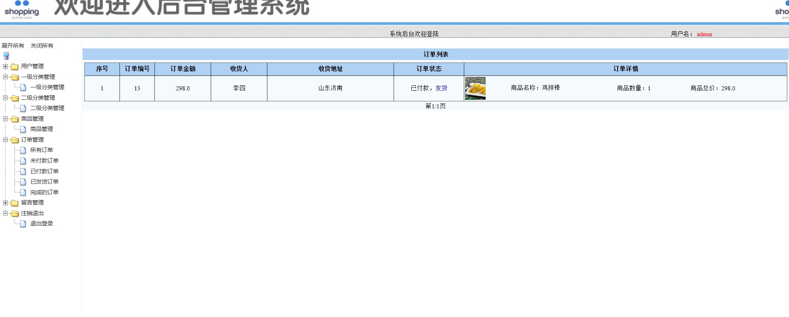Click the 商品名称：鸡排棒 text
789x317 pixels.
(x=535, y=88)
